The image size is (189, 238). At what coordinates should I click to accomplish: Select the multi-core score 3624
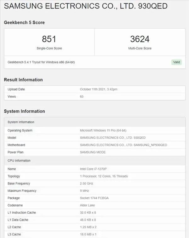click(x=140, y=39)
